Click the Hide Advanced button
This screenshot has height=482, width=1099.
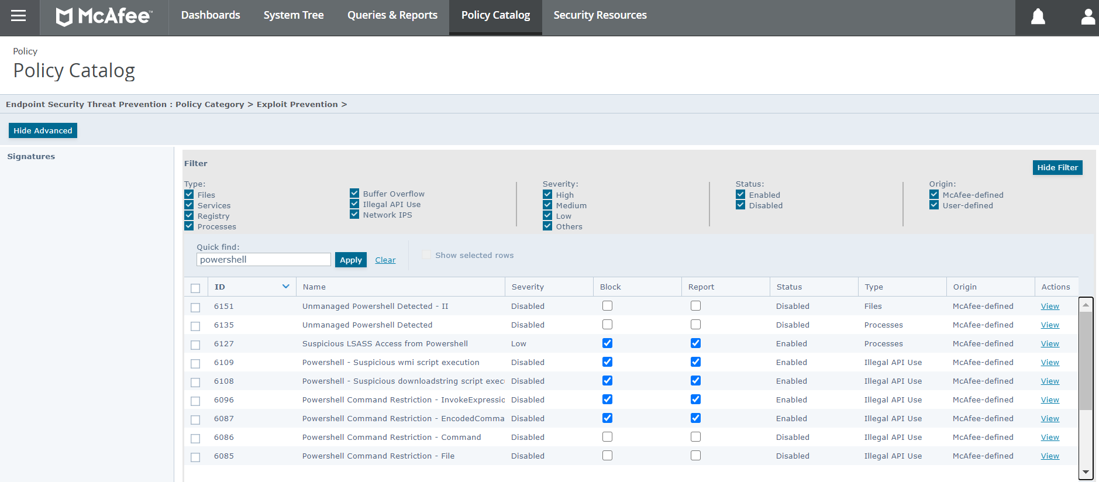click(43, 130)
